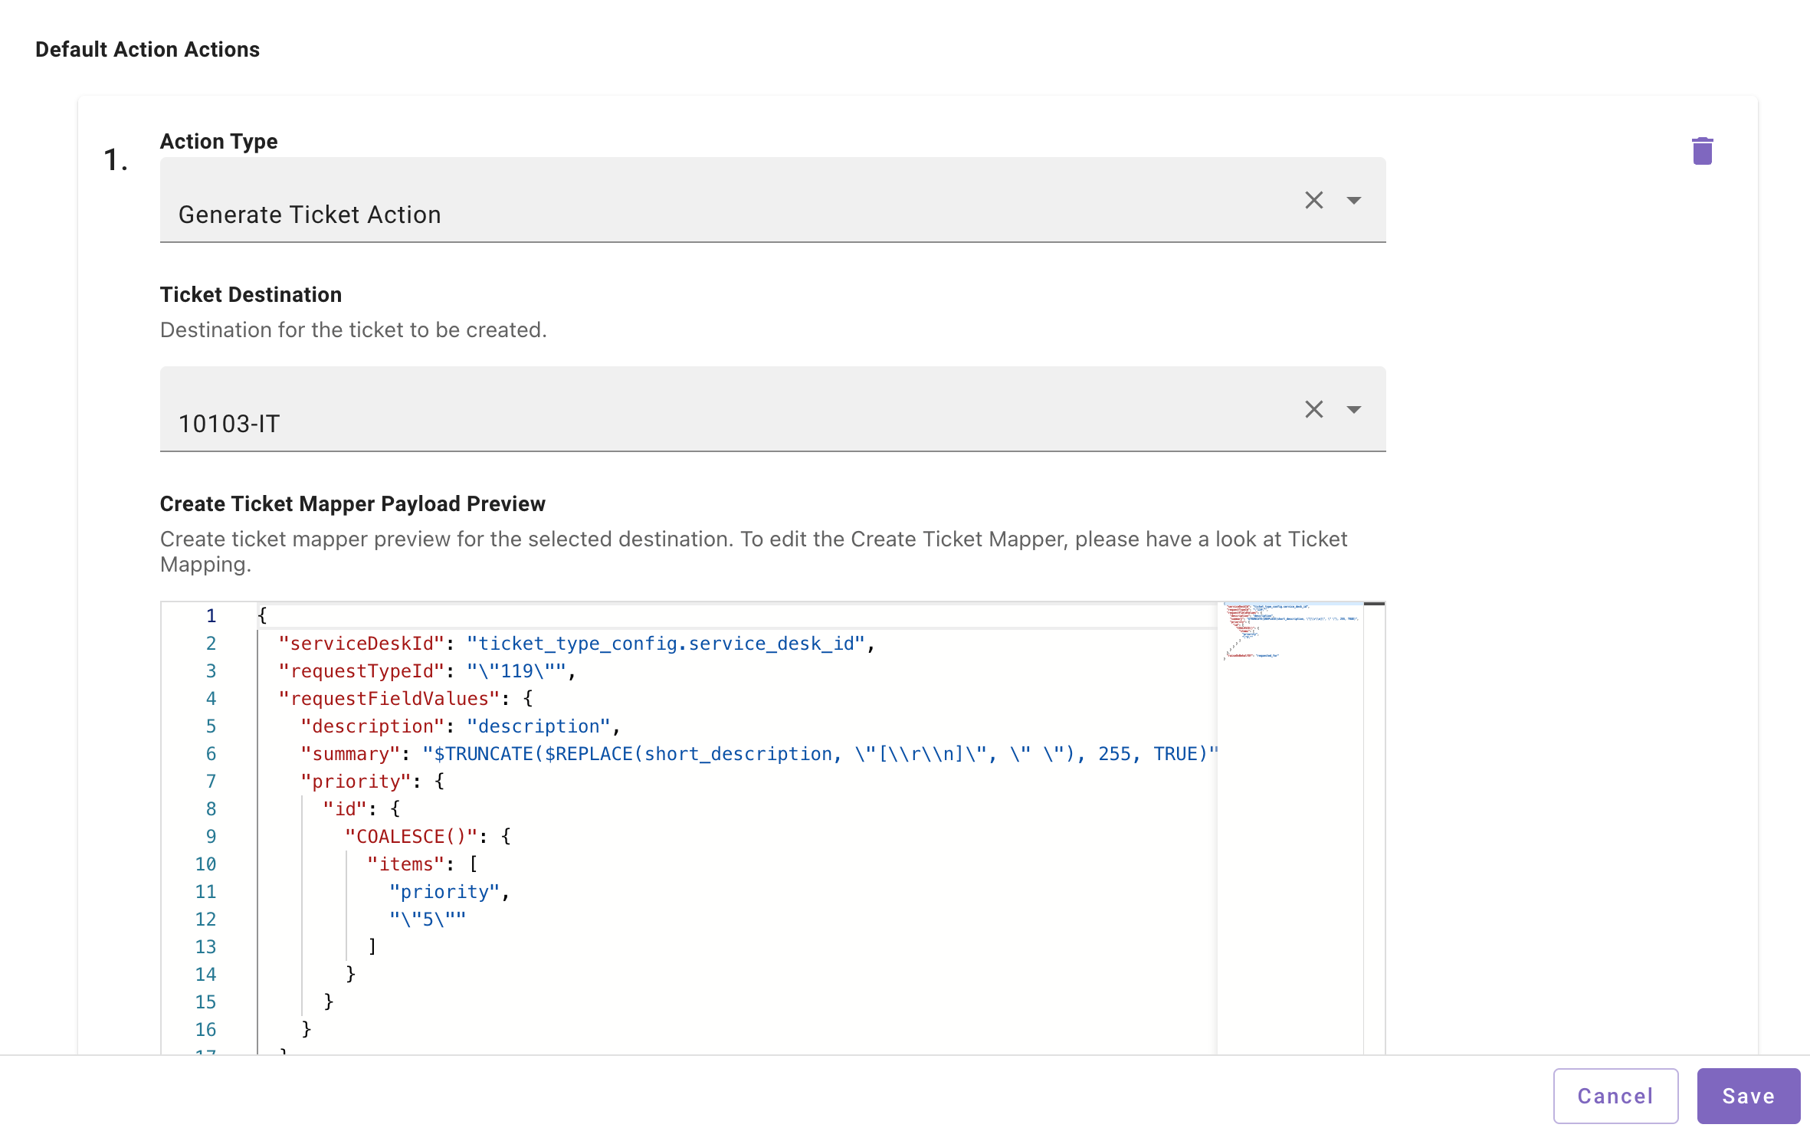Expand the Ticket Destination dropdown arrow
Image resolution: width=1810 pixels, height=1131 pixels.
tap(1353, 409)
